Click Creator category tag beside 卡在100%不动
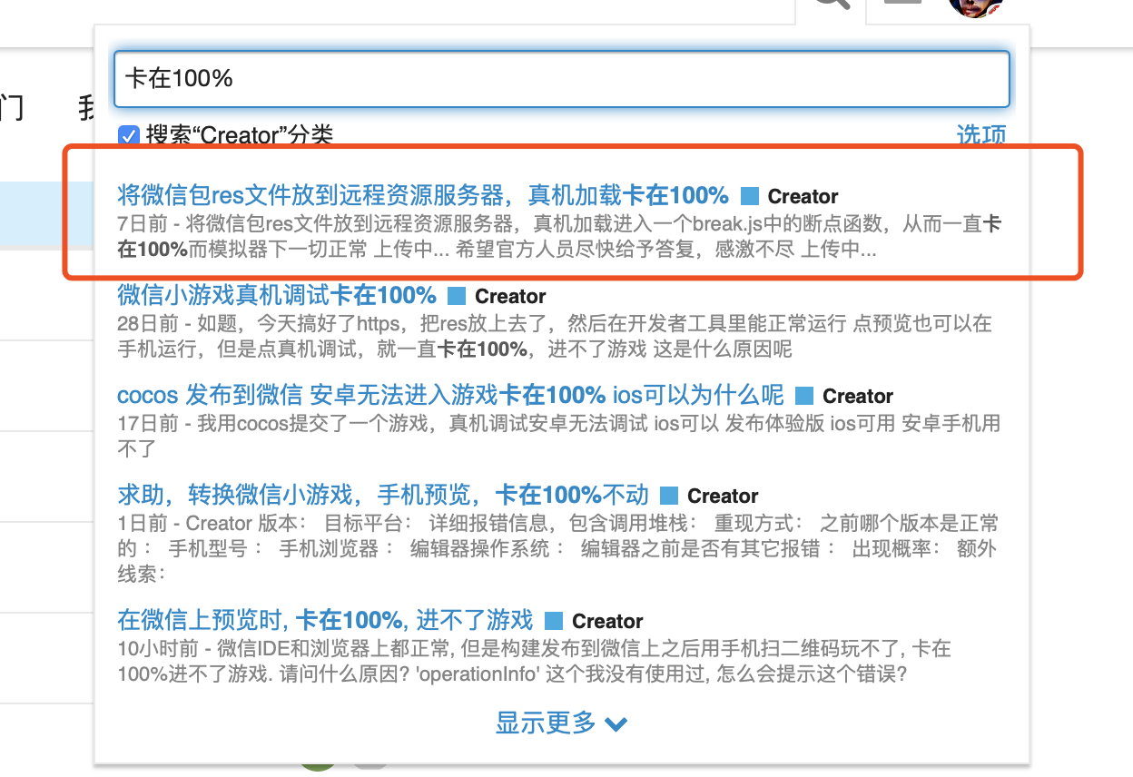The image size is (1133, 777). tap(709, 496)
